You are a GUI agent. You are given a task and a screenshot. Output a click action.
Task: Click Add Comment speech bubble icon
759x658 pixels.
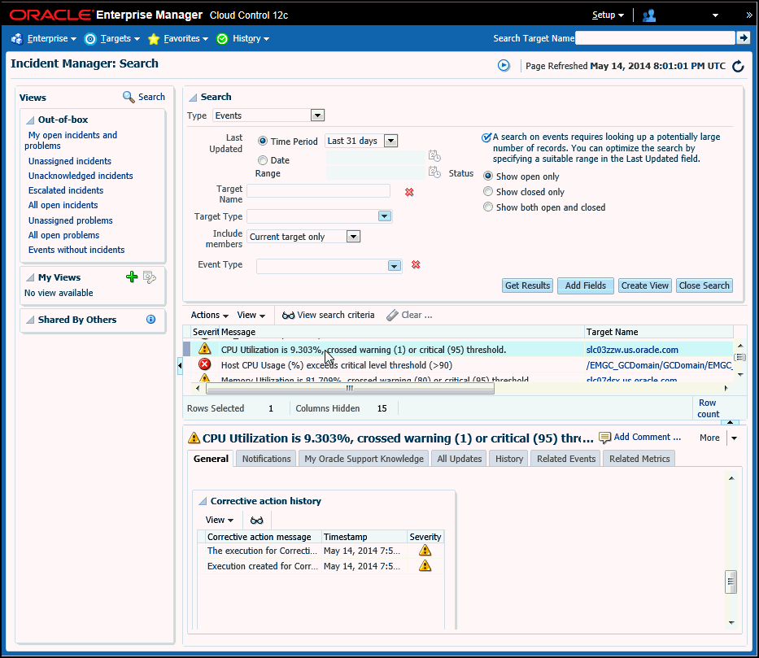click(x=604, y=438)
